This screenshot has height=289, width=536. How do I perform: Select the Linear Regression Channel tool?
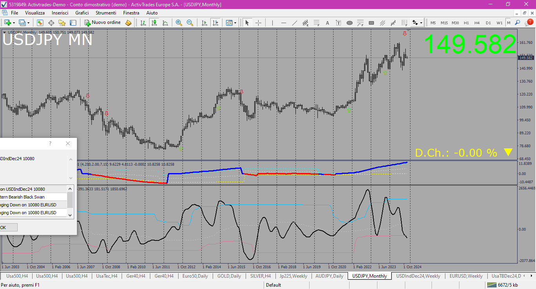click(x=393, y=23)
